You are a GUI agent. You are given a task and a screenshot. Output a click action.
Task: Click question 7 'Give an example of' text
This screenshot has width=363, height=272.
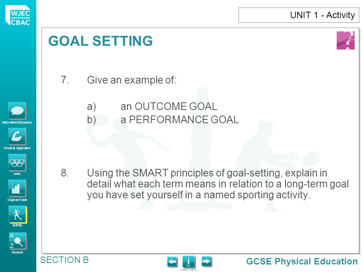[x=132, y=80]
